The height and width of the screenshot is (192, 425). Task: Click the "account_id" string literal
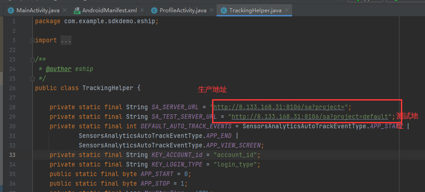[235, 155]
